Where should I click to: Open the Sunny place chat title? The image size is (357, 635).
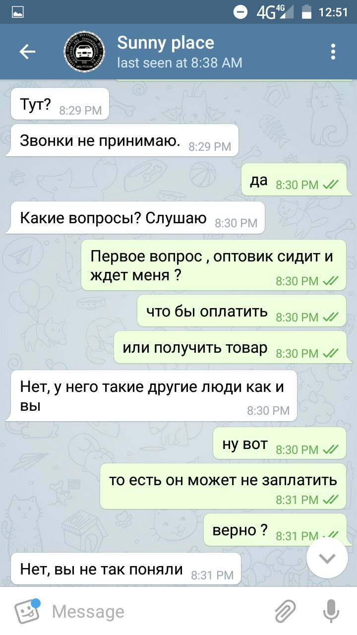point(166,43)
